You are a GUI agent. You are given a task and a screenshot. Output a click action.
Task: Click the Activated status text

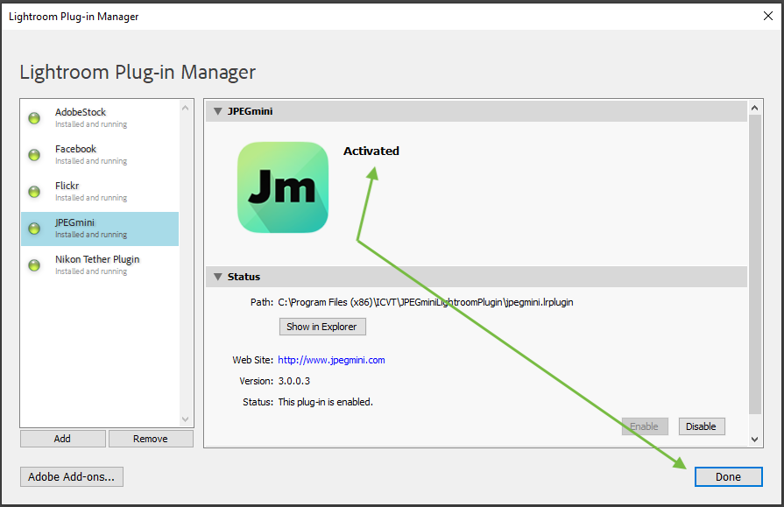[x=371, y=151]
